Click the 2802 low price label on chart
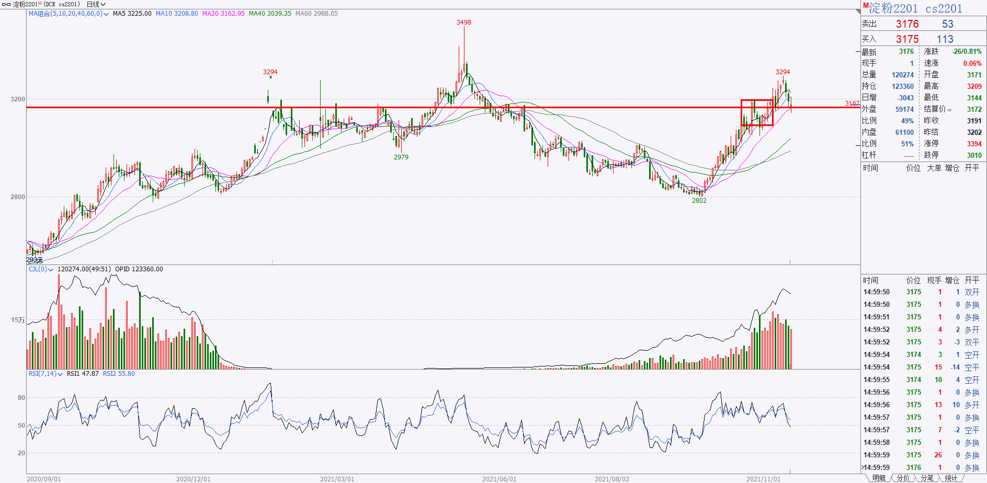This screenshot has height=483, width=987. pyautogui.click(x=699, y=201)
